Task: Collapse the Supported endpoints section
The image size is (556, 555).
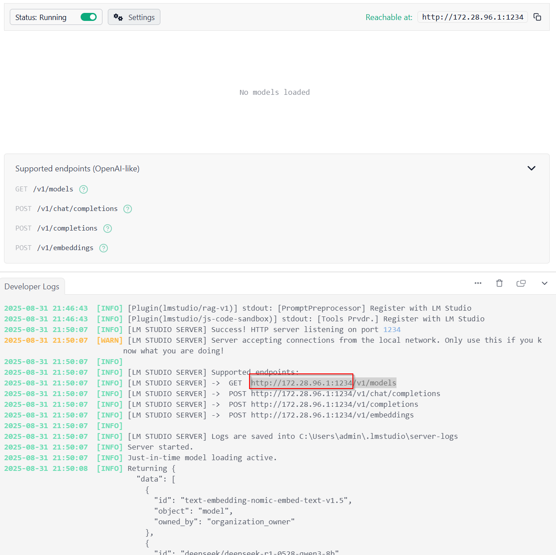Action: [x=531, y=168]
